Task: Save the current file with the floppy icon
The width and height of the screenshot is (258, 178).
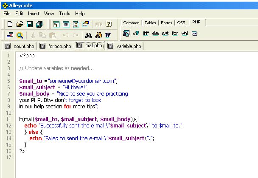Action: [x=30, y=24]
